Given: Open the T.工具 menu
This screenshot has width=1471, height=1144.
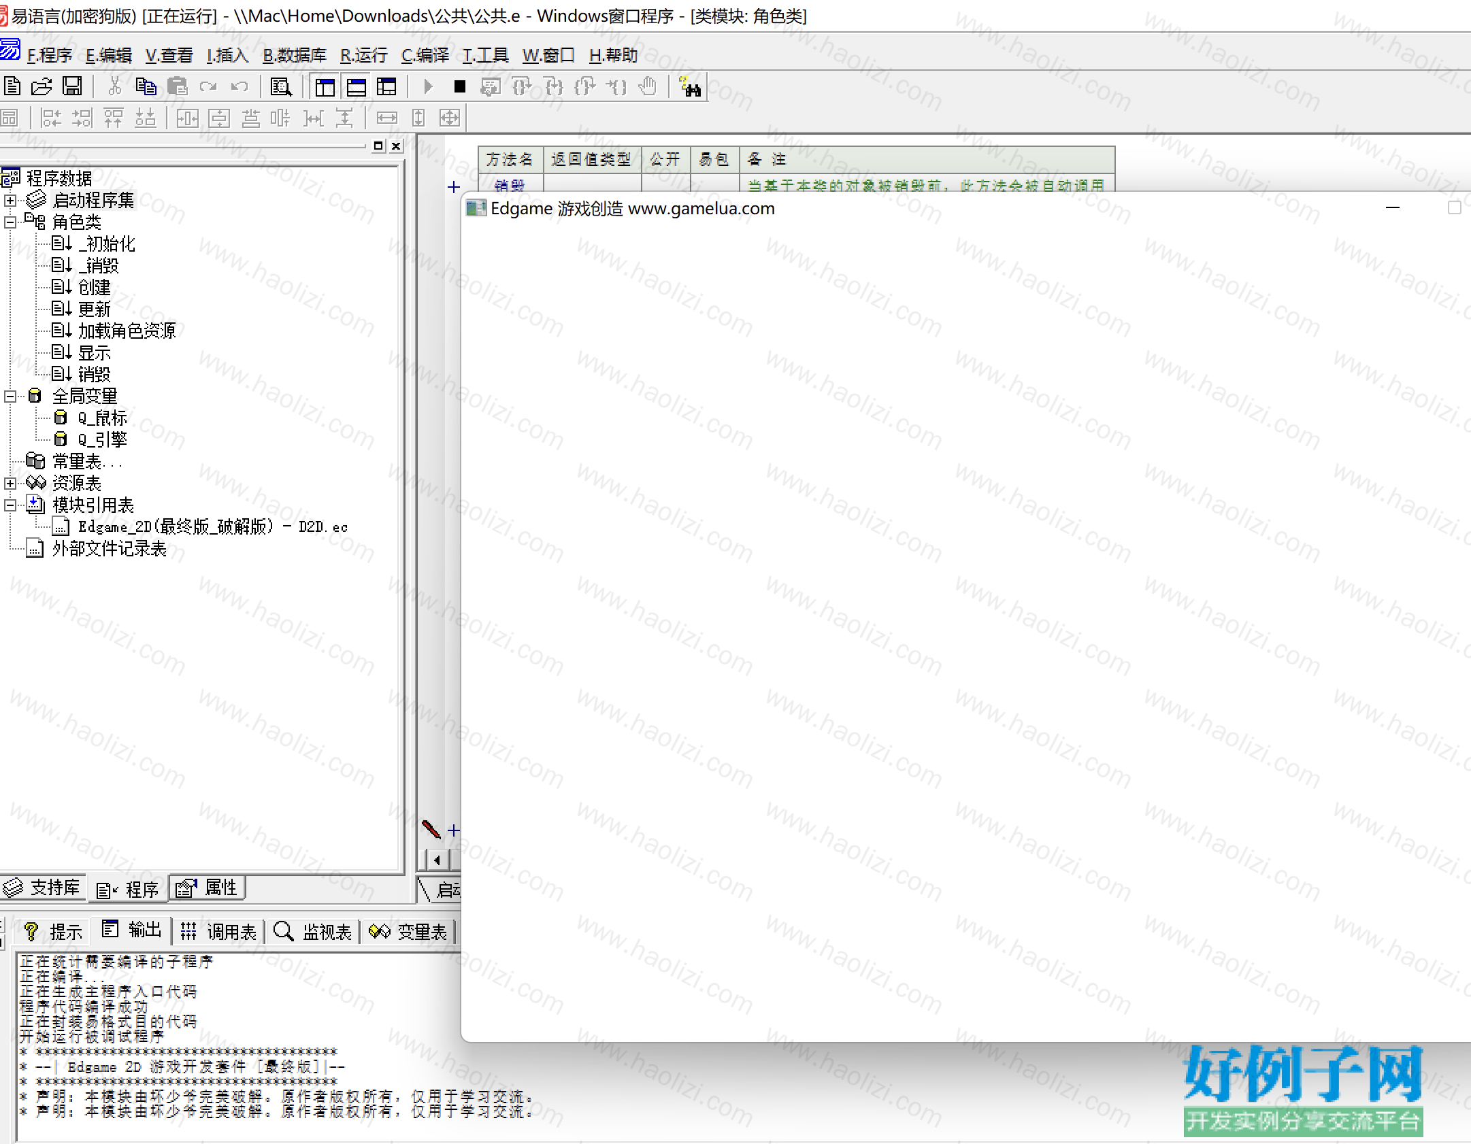Looking at the screenshot, I should coord(486,55).
